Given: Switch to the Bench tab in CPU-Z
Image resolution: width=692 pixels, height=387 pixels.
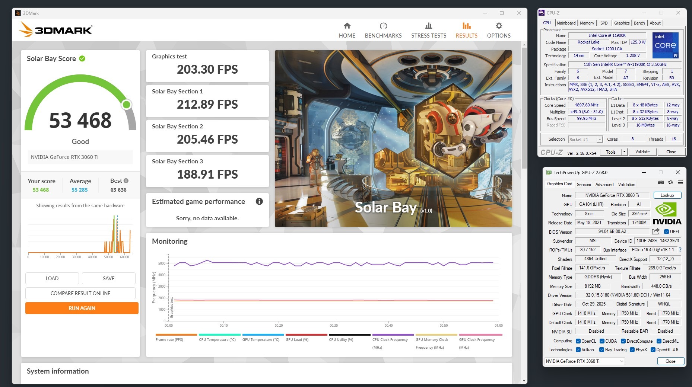Looking at the screenshot, I should [x=639, y=23].
